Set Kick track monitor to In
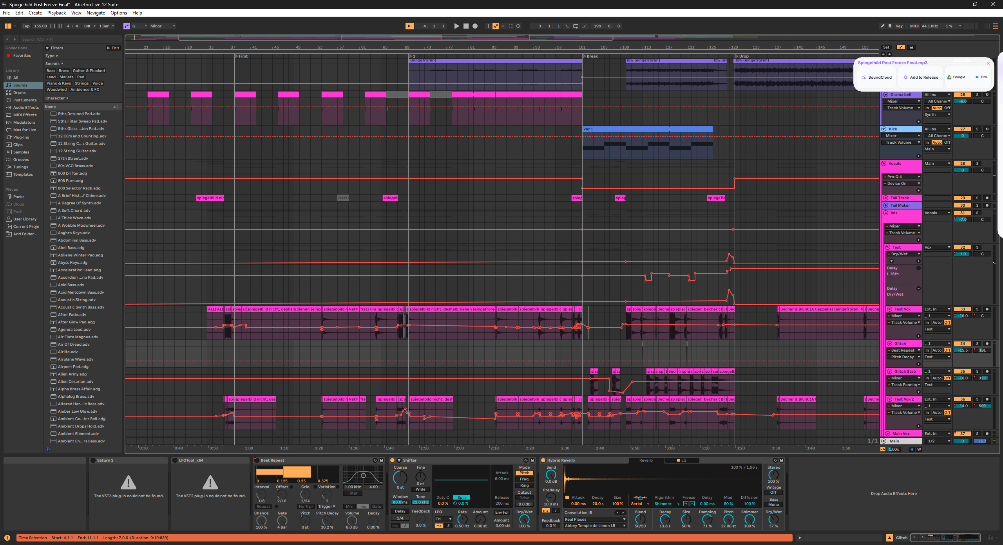 pyautogui.click(x=927, y=143)
